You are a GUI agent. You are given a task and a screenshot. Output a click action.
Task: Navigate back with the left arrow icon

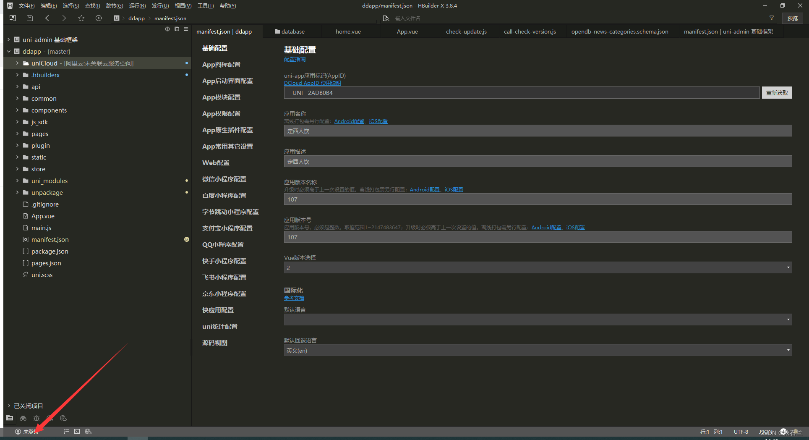click(x=47, y=18)
